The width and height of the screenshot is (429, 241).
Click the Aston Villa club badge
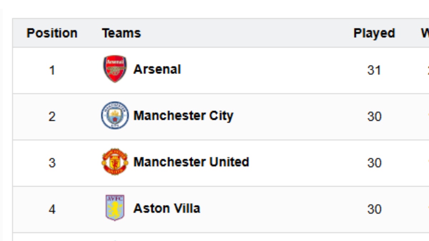pos(115,208)
